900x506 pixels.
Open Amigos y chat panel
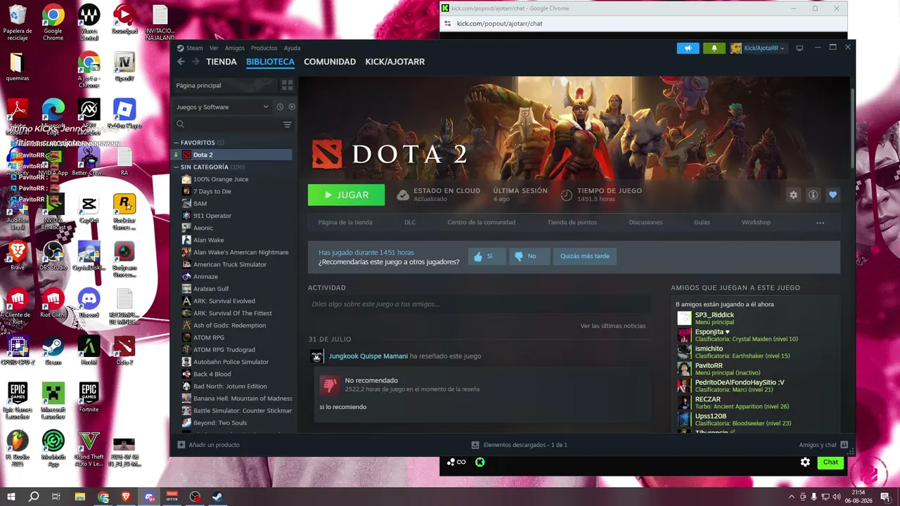point(823,445)
